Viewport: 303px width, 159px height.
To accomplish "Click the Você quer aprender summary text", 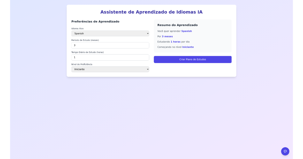I will pyautogui.click(x=169, y=31).
